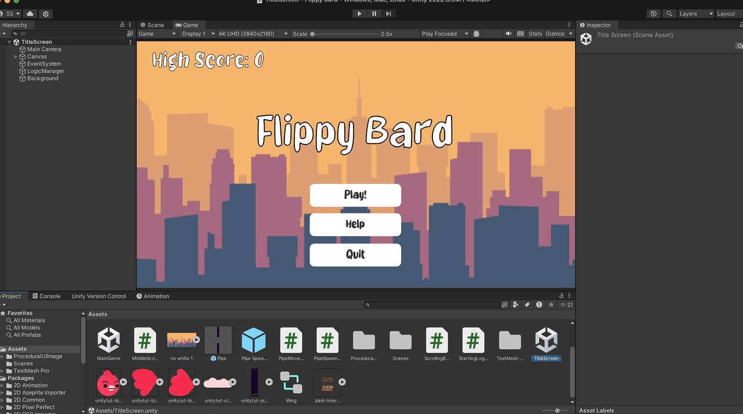Click the Quit button in the game
Viewport: 743px width, 414px height.
point(355,255)
